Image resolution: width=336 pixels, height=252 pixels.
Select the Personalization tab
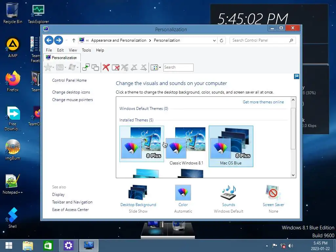pyautogui.click(x=62, y=58)
